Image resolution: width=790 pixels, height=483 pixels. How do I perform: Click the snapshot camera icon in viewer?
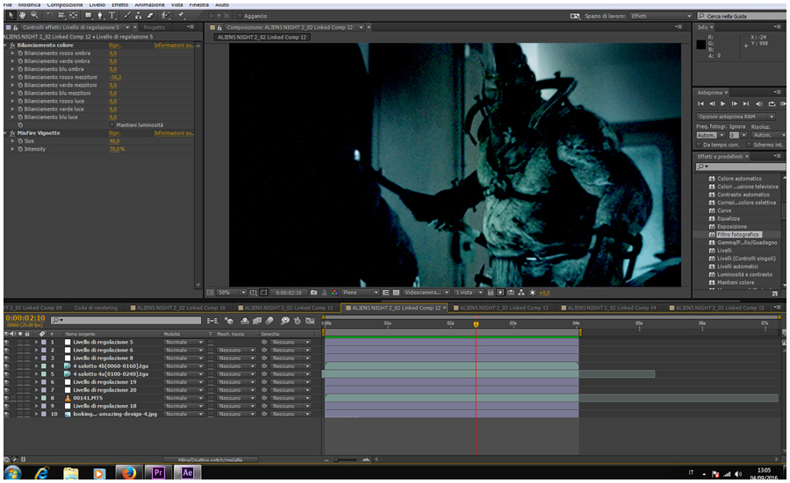click(x=314, y=292)
